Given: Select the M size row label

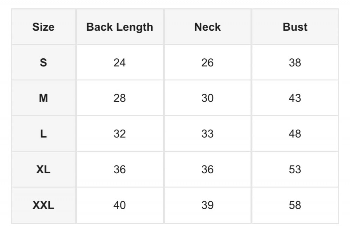Looking at the screenshot, I should pos(43,98).
